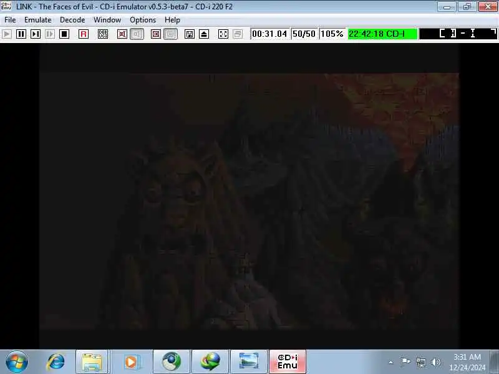Image resolution: width=499 pixels, height=374 pixels.
Task: Click the greyed fast-step toolbar button
Action: pyautogui.click(x=50, y=34)
